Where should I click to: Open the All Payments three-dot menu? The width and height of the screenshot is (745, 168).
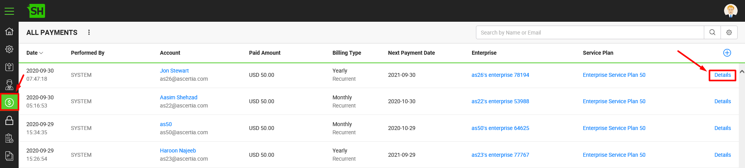[89, 32]
